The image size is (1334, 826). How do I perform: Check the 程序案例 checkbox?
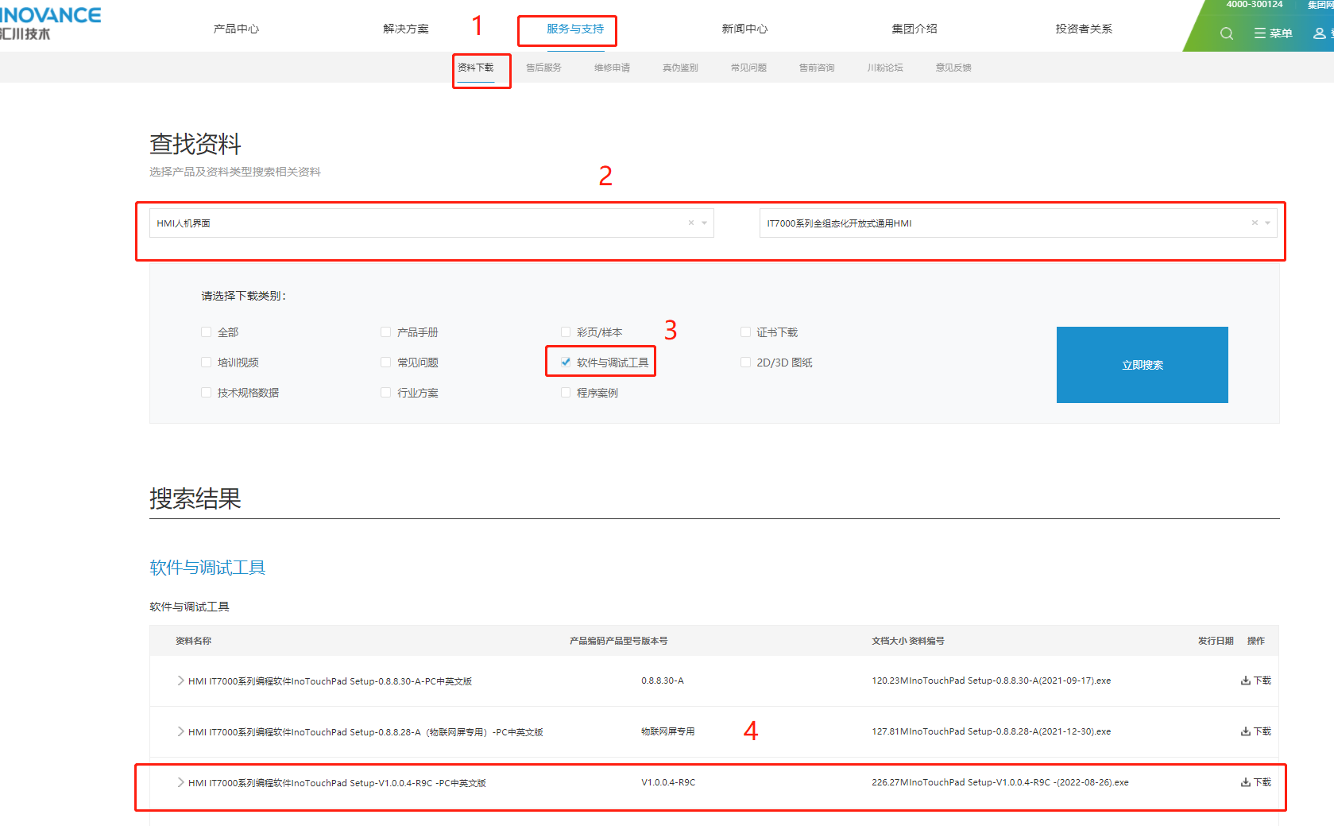click(x=566, y=393)
